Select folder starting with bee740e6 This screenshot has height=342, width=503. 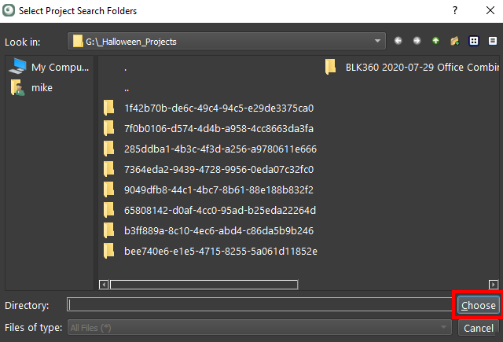point(220,251)
